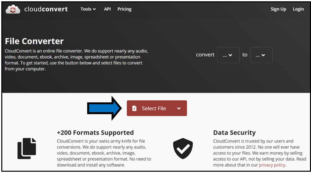Open the privacy policy link
The width and height of the screenshot is (311, 173).
click(272, 165)
